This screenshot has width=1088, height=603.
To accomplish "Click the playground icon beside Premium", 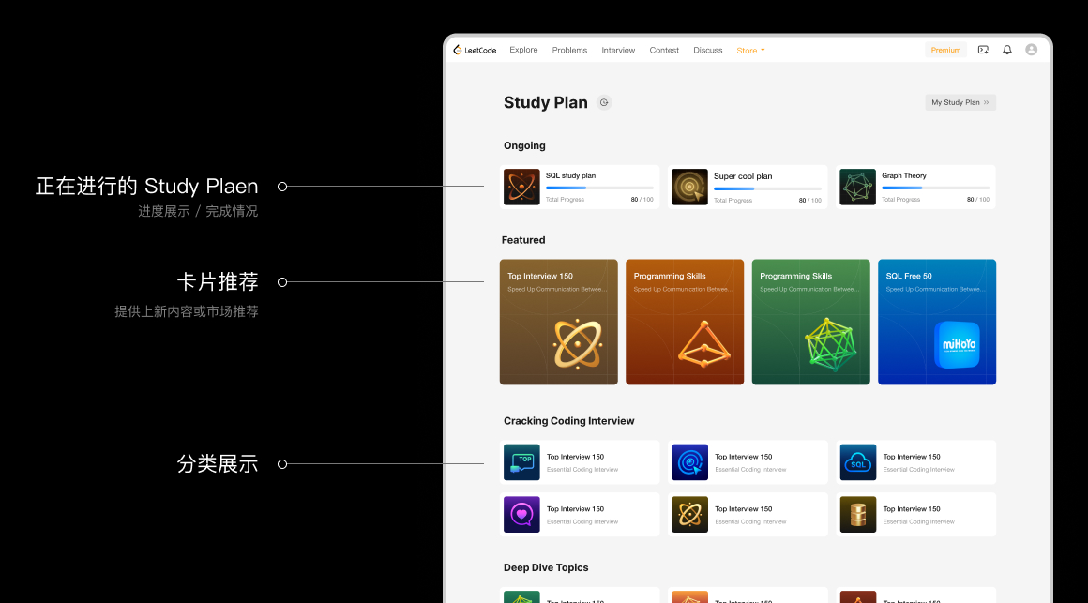I will (983, 50).
